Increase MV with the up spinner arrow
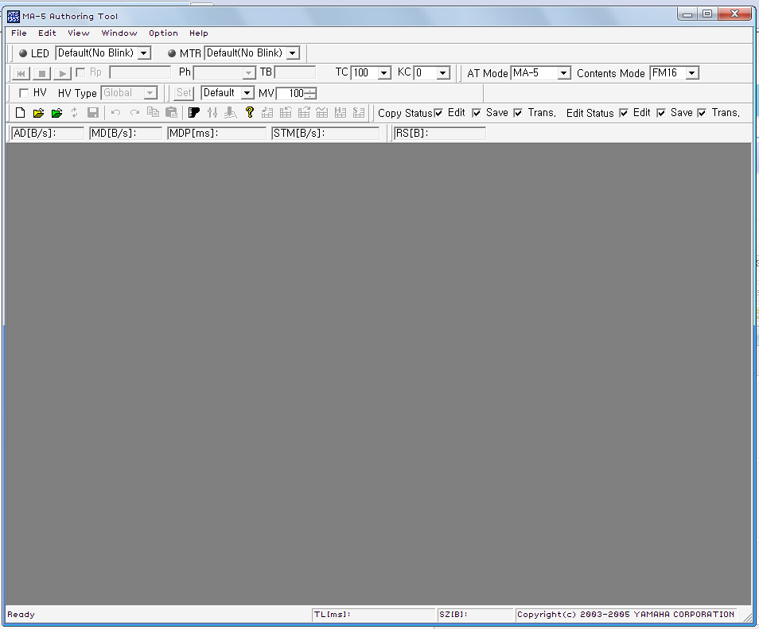Image resolution: width=759 pixels, height=629 pixels. (311, 90)
